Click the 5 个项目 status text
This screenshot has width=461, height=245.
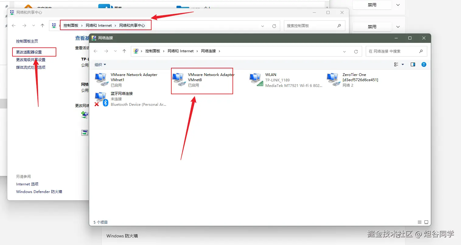(100, 222)
